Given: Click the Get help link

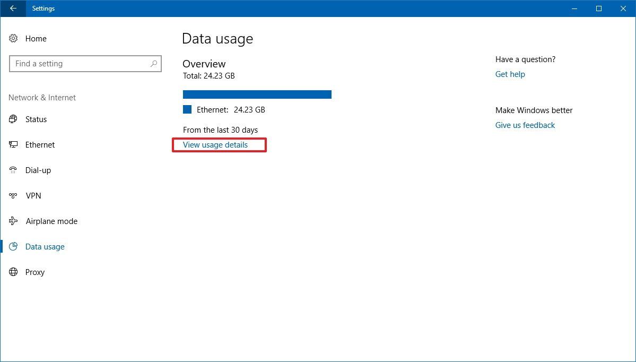Looking at the screenshot, I should click(x=509, y=74).
